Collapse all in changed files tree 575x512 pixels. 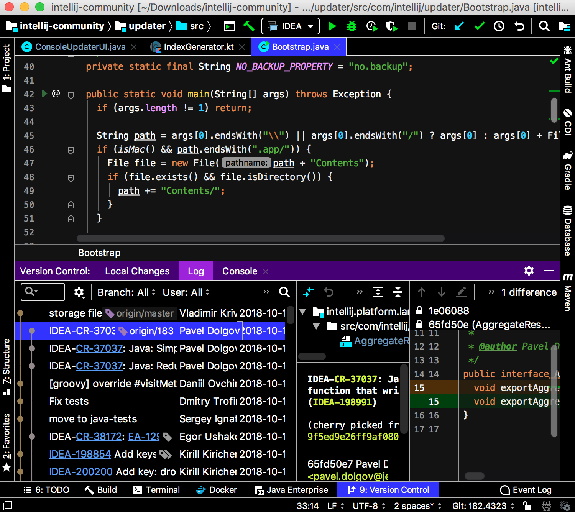pos(398,292)
